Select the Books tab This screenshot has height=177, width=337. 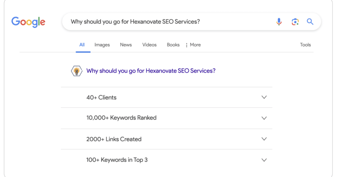click(x=173, y=45)
